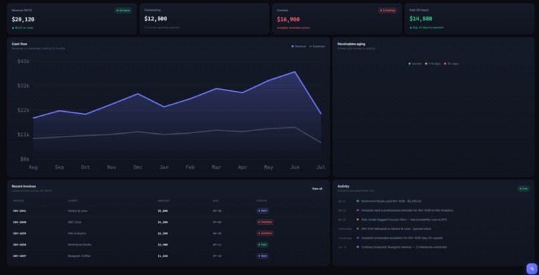Viewport: 539px width, 275px height.
Task: Open invoice INV-1039
Action: pyautogui.click(x=19, y=234)
